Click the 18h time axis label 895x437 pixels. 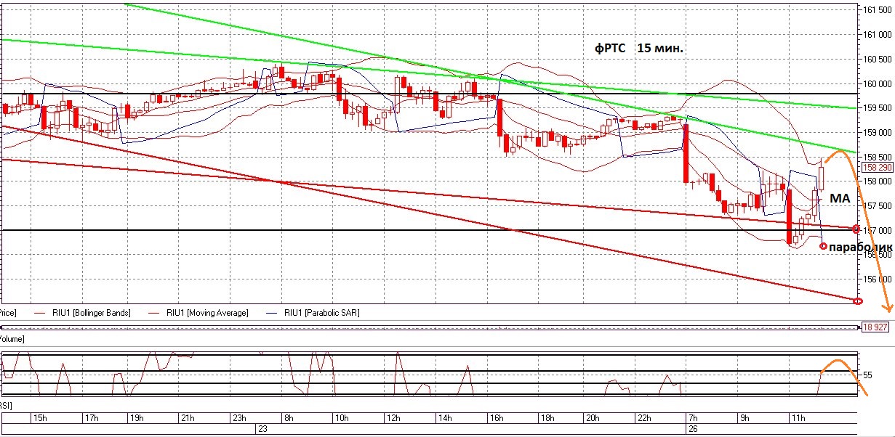pos(548,418)
